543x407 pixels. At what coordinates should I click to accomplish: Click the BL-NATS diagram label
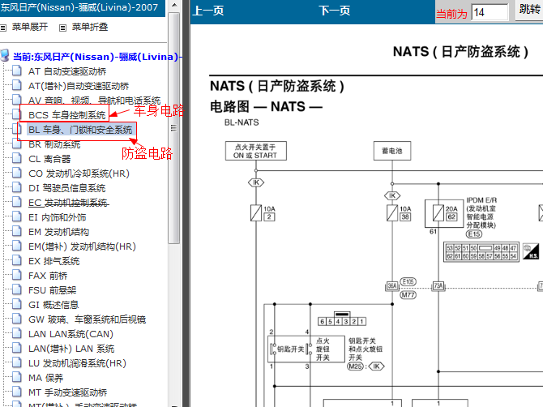pos(242,122)
